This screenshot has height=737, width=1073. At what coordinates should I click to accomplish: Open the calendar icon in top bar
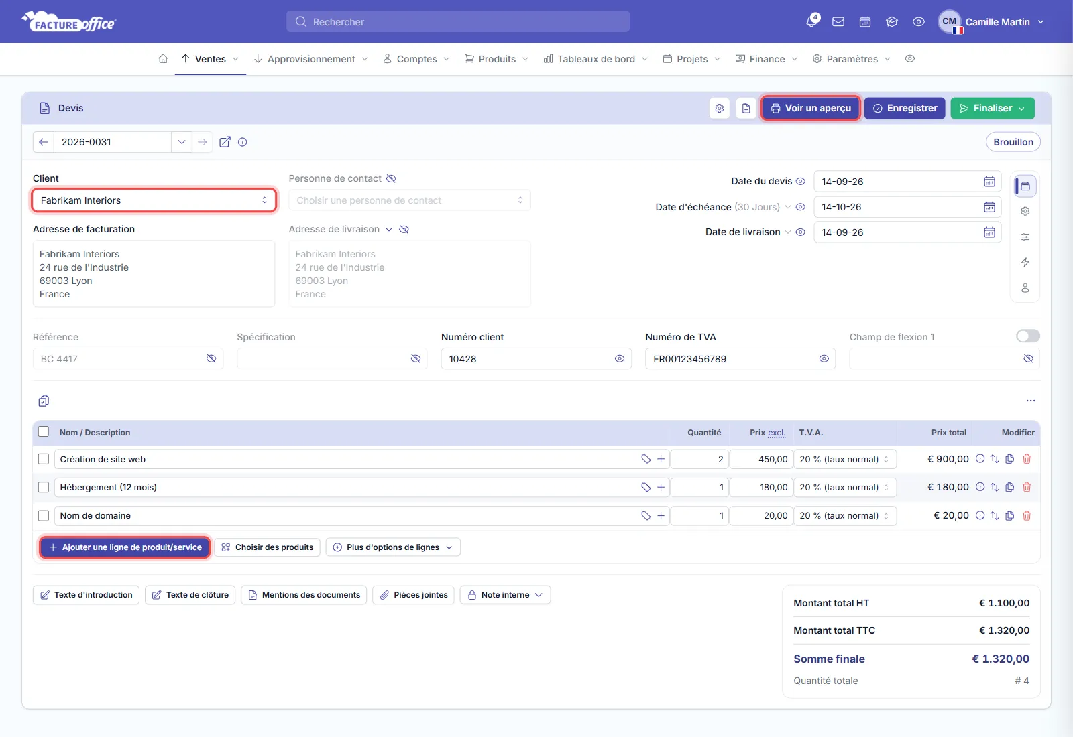865,21
